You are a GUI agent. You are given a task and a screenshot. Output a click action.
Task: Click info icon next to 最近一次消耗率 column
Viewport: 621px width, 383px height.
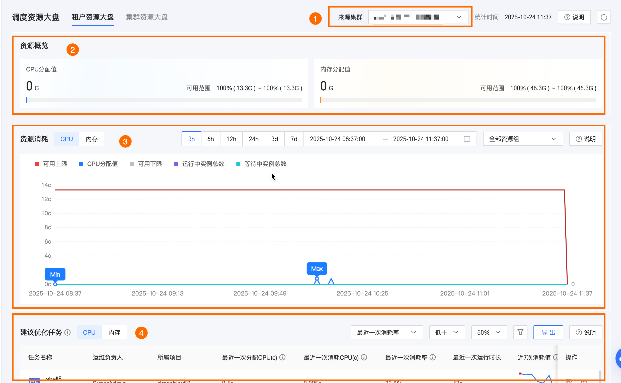tap(433, 357)
